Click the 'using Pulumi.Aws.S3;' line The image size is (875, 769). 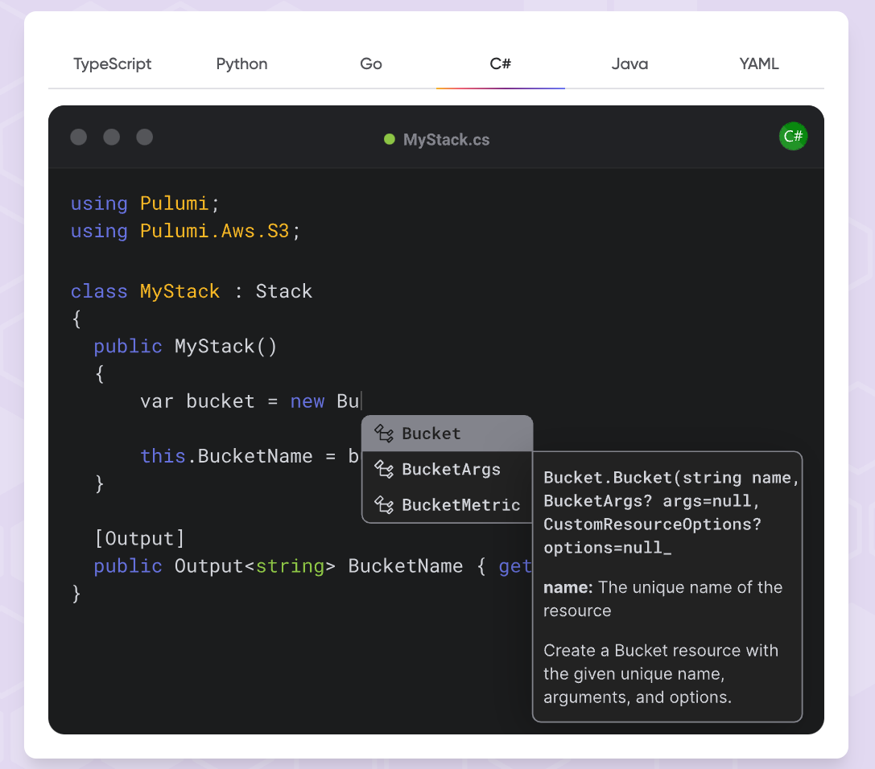click(185, 232)
